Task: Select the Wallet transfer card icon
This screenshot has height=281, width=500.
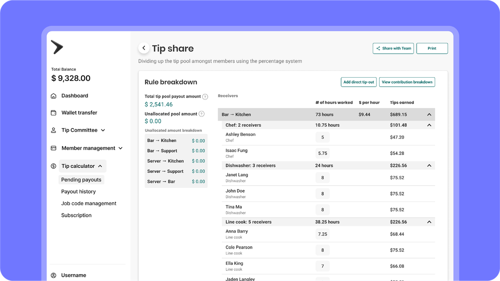Action: pos(53,113)
